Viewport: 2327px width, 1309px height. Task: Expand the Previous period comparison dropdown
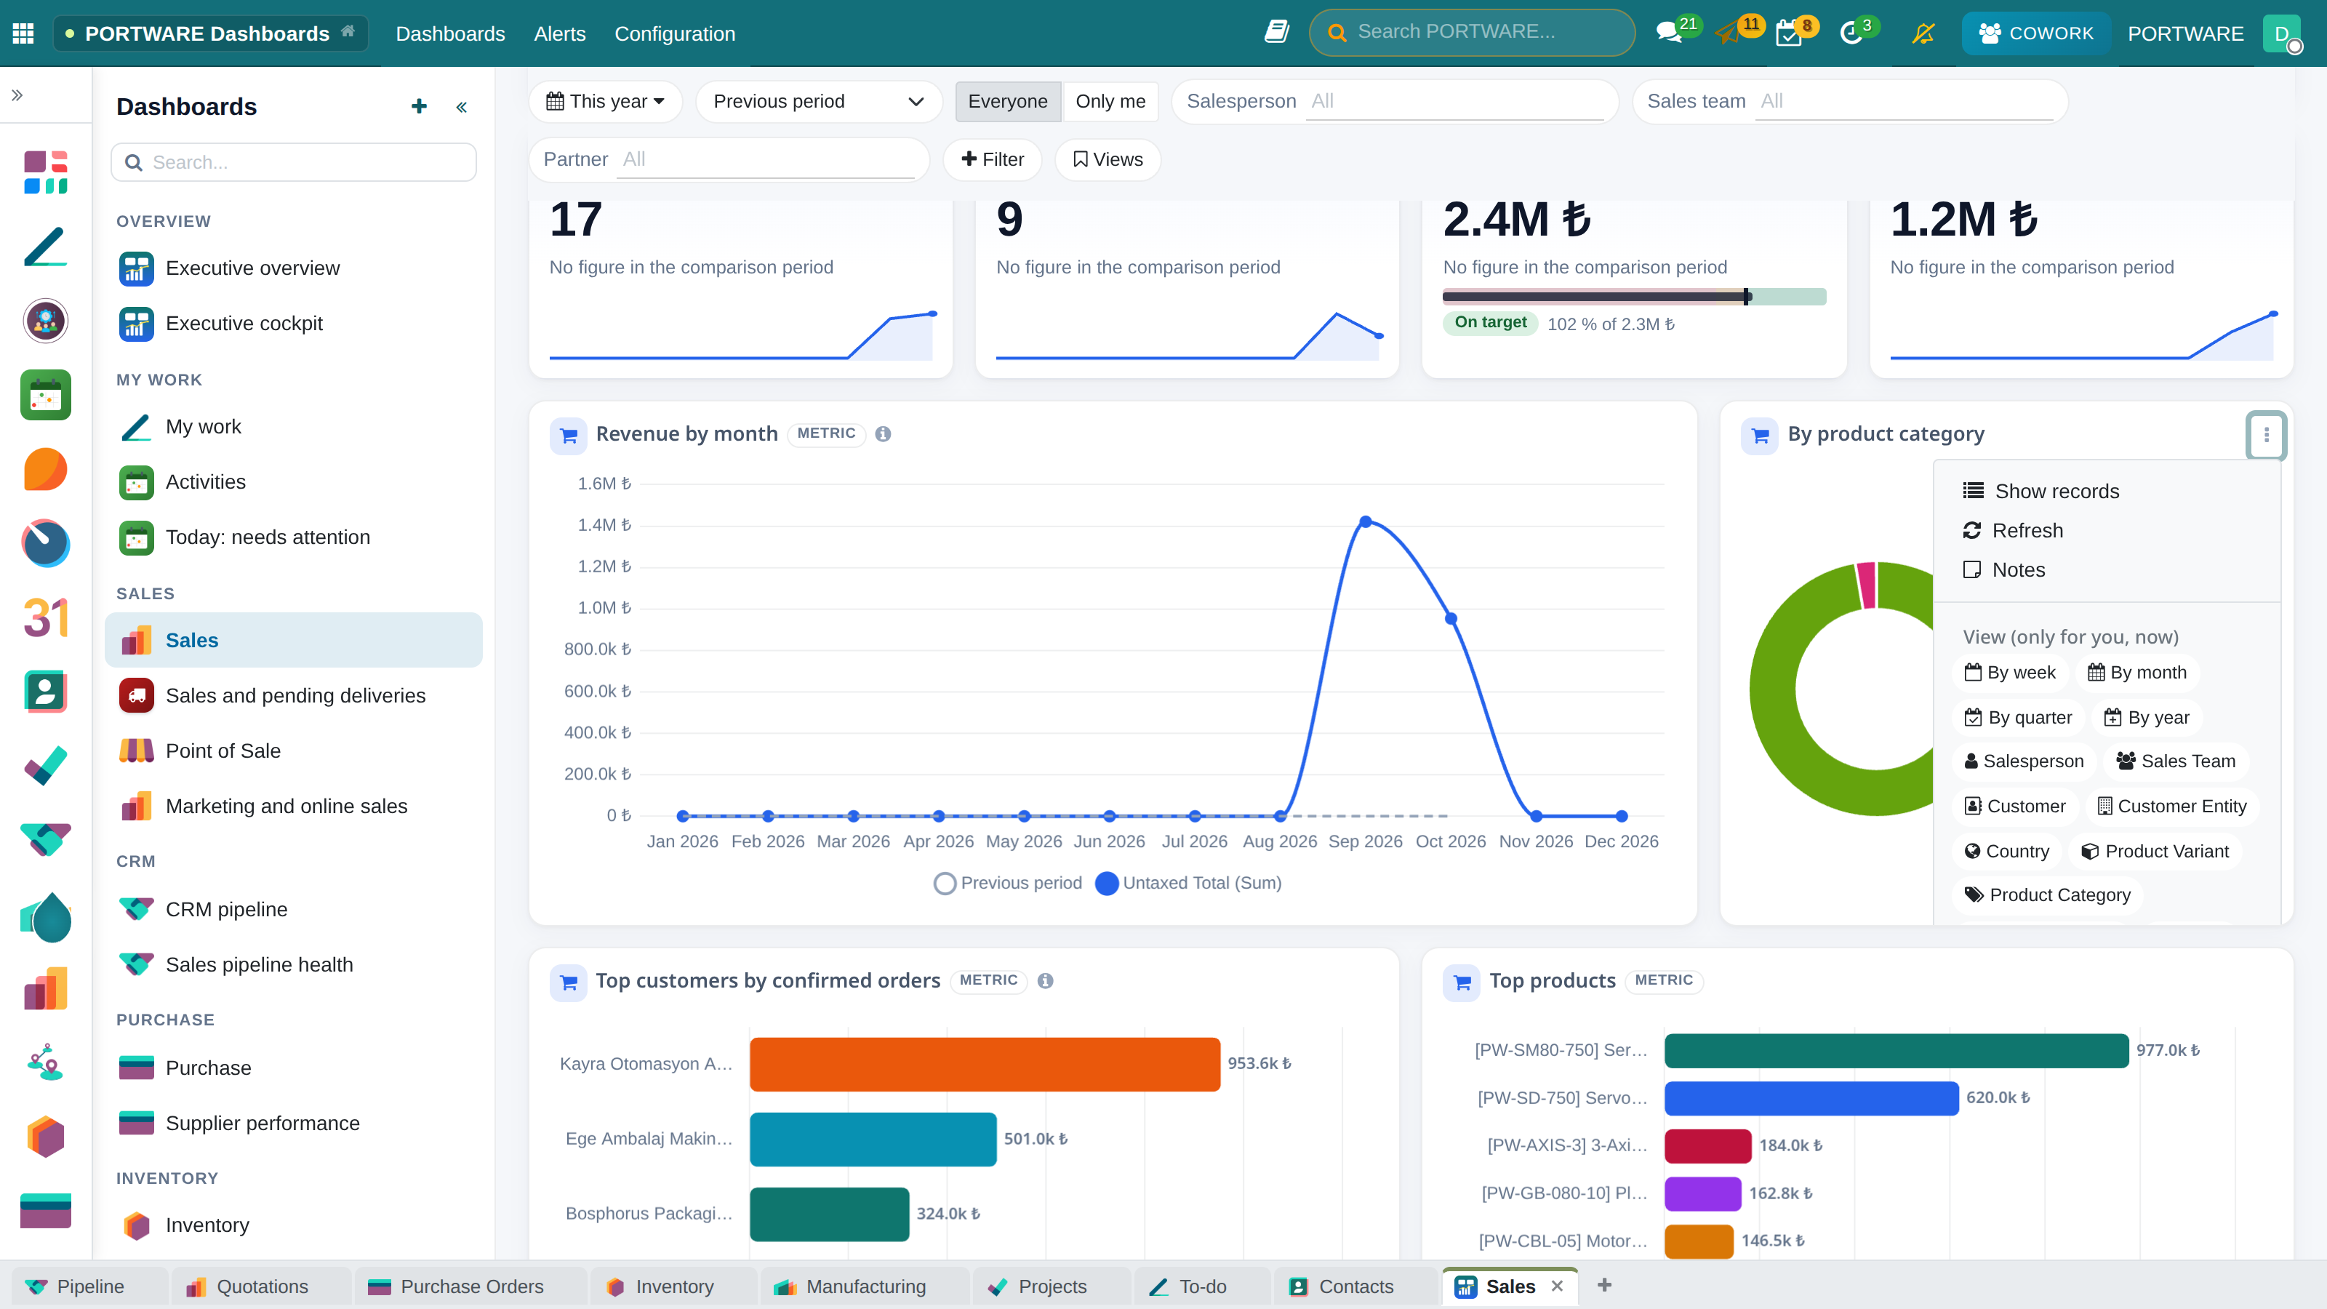point(818,101)
